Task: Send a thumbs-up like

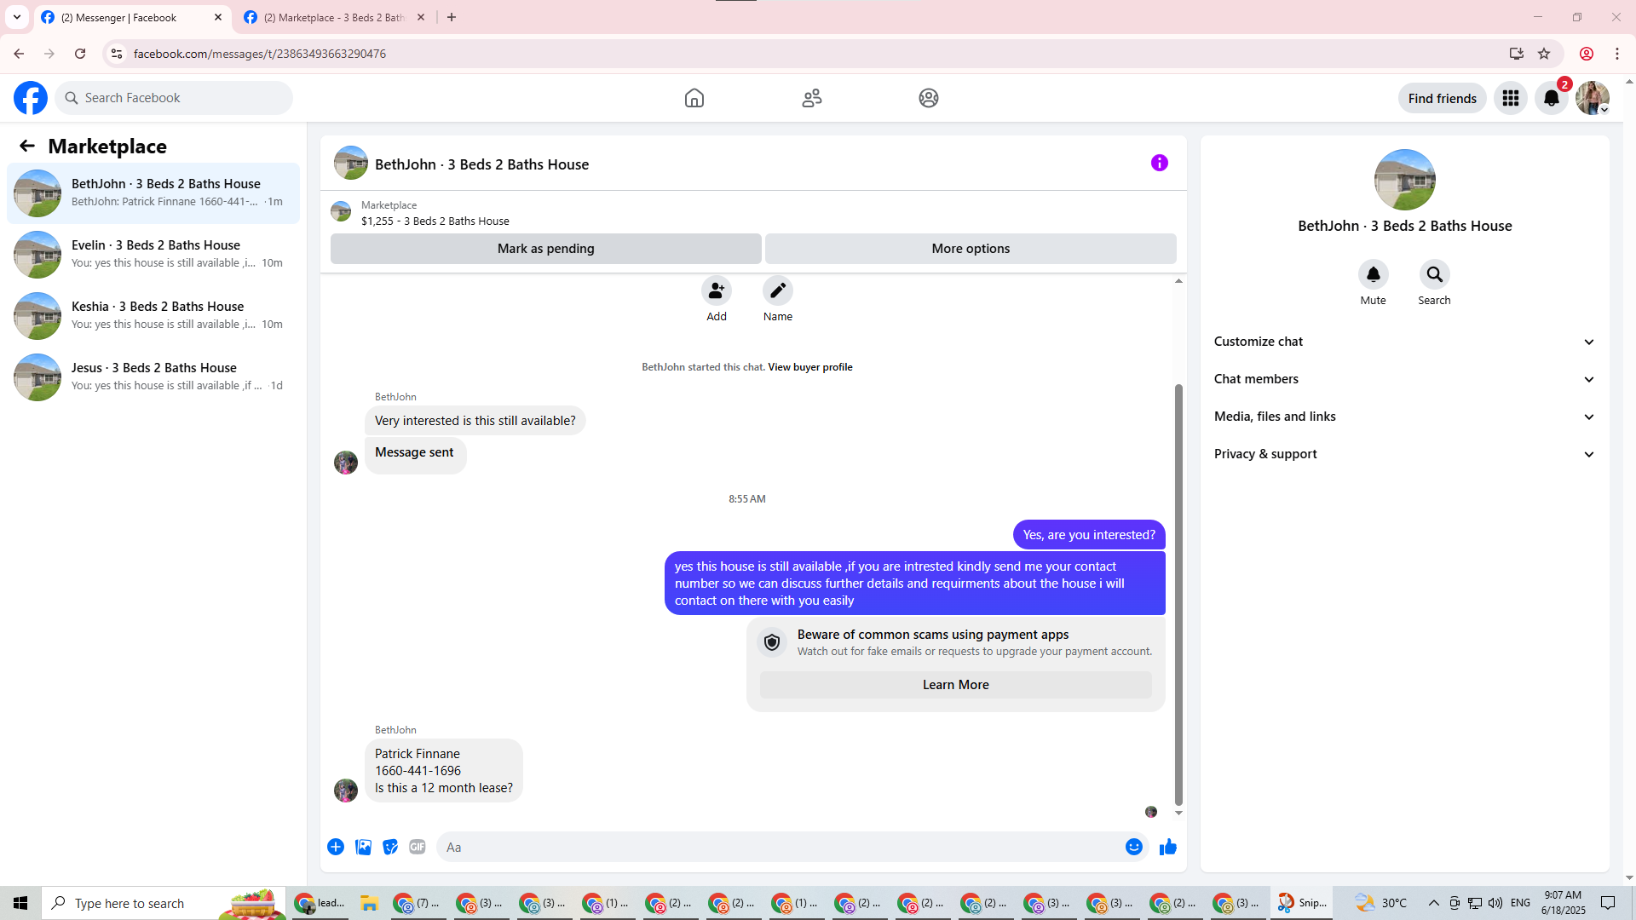Action: coord(1168,847)
